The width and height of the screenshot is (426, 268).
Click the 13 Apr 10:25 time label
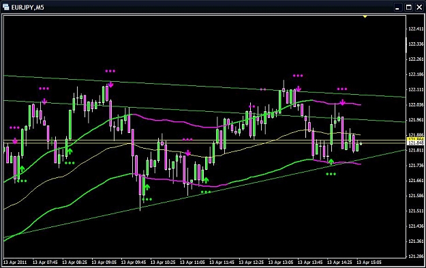163,263
